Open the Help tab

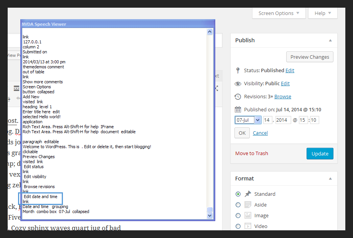point(323,13)
